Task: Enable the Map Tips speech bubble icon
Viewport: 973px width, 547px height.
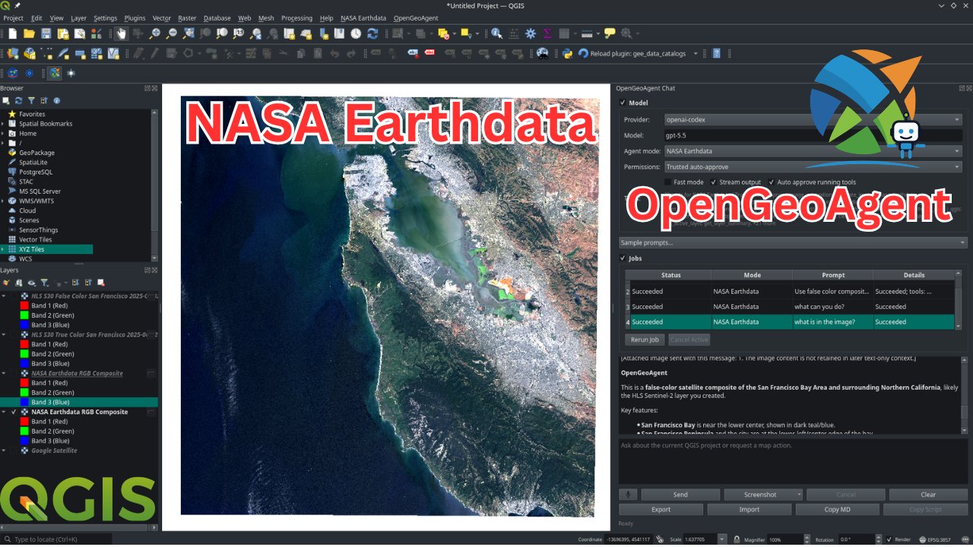Action: click(610, 33)
